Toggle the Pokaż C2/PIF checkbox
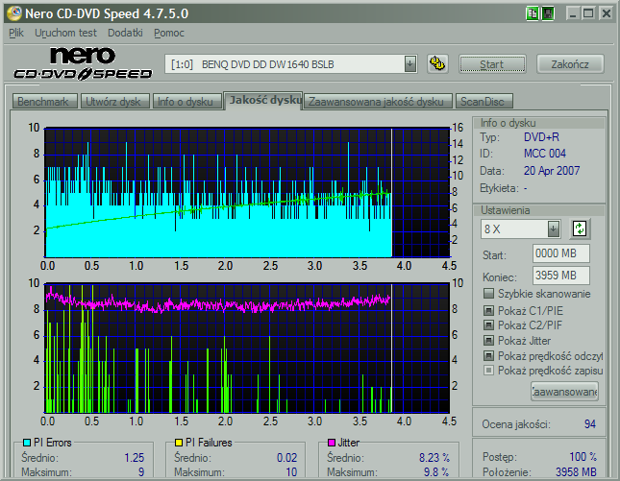Viewport: 620px width, 481px height. 488,325
